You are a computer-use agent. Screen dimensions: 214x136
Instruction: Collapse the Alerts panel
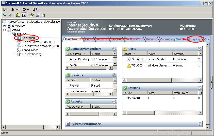pyautogui.click(x=199, y=49)
